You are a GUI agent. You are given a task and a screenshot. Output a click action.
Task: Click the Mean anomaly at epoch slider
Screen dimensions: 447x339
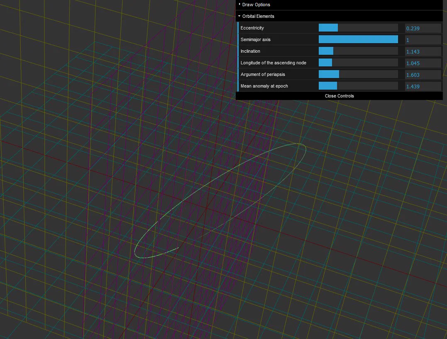pyautogui.click(x=358, y=86)
